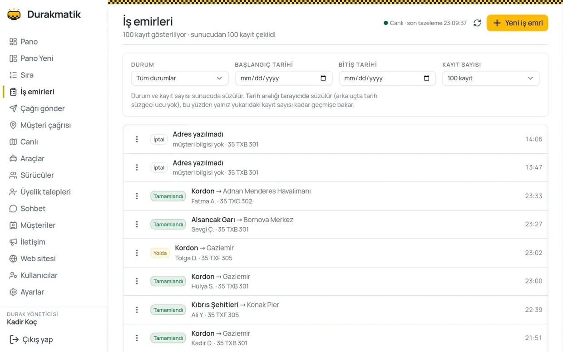Click the Kadir Koç station manager name
Image resolution: width=563 pixels, height=352 pixels.
click(22, 322)
